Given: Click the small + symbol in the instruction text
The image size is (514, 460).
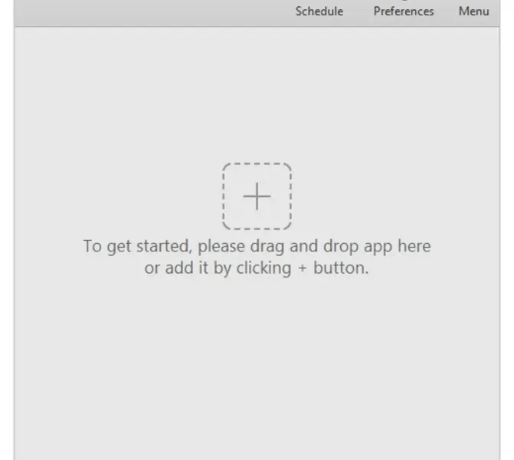Looking at the screenshot, I should click(x=303, y=268).
